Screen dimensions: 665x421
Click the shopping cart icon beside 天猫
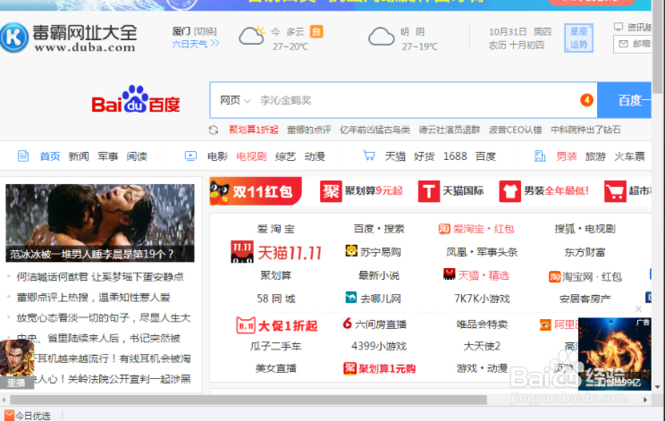tap(369, 156)
